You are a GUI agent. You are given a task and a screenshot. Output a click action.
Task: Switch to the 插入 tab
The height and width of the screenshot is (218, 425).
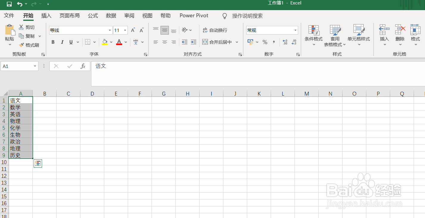click(46, 15)
